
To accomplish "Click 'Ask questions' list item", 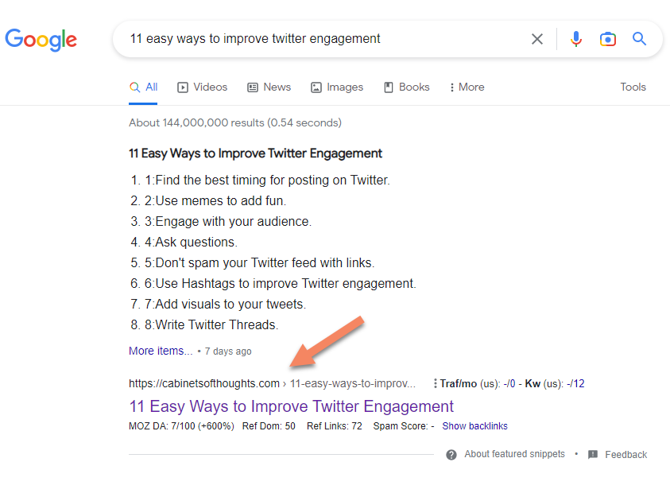I will (191, 242).
